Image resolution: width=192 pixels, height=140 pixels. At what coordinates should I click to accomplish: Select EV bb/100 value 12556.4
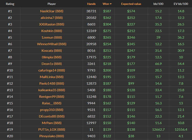pos(181,130)
